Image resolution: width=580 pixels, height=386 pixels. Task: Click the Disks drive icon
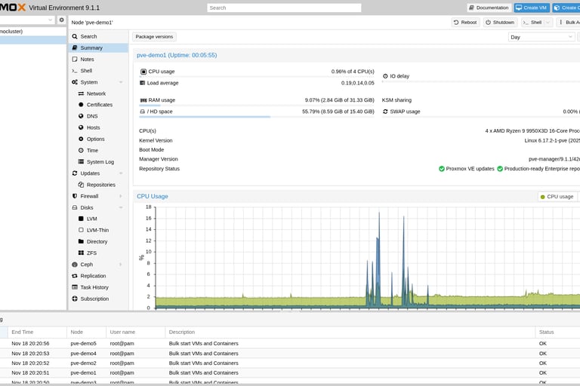(x=75, y=207)
